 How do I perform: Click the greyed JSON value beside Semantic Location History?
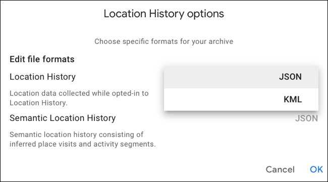click(x=306, y=118)
